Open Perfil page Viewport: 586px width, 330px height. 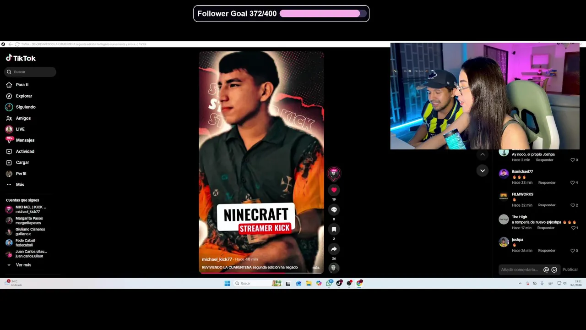(x=16, y=174)
